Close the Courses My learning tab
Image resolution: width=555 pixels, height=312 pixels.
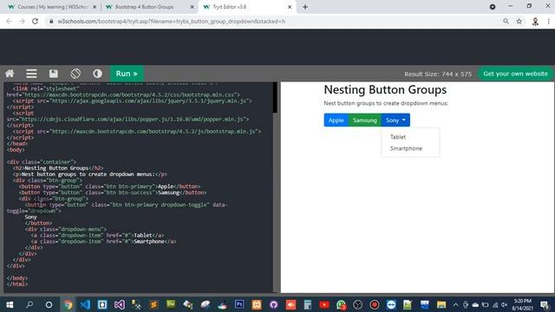[95, 7]
